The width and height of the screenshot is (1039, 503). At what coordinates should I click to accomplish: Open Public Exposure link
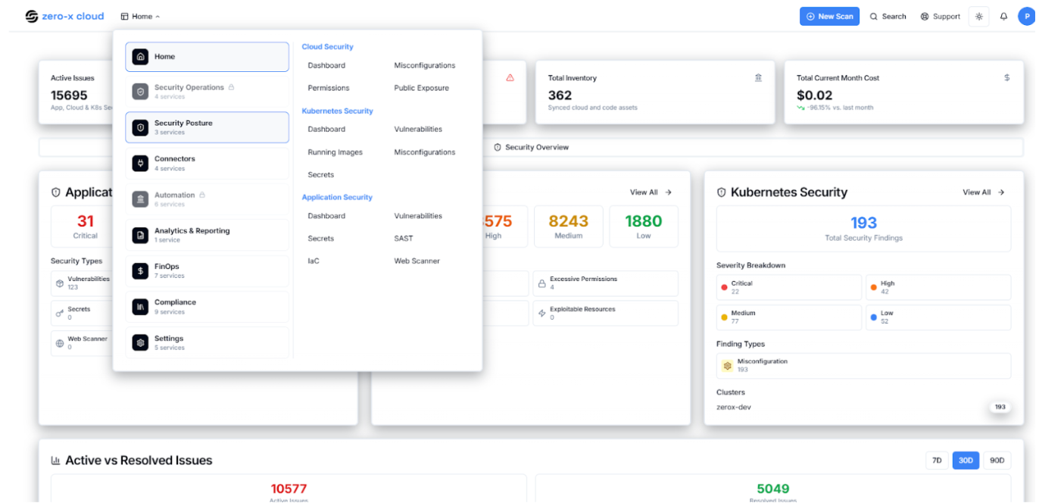421,88
